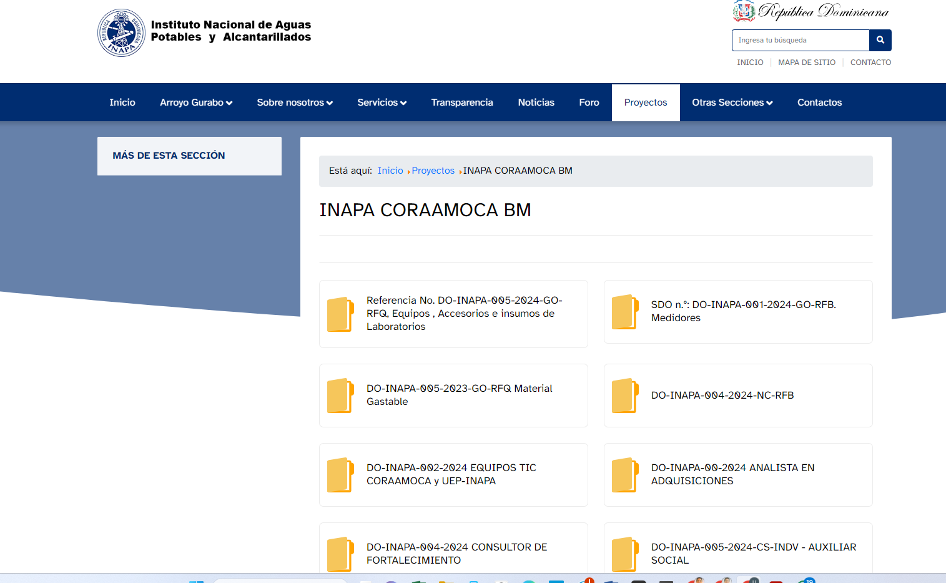Click folder icon for ANALISTA EN ADQUISICIONES

(x=625, y=475)
